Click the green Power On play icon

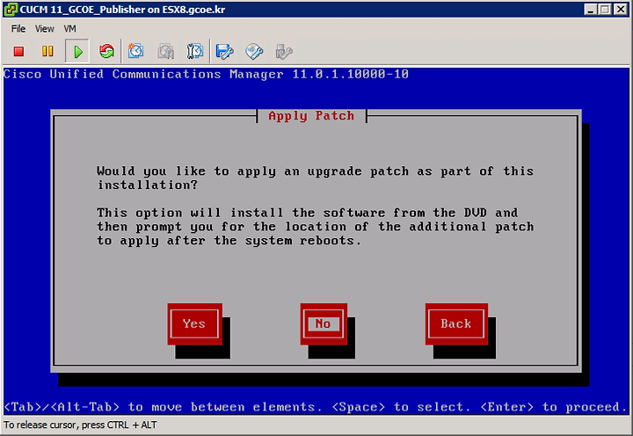point(77,51)
